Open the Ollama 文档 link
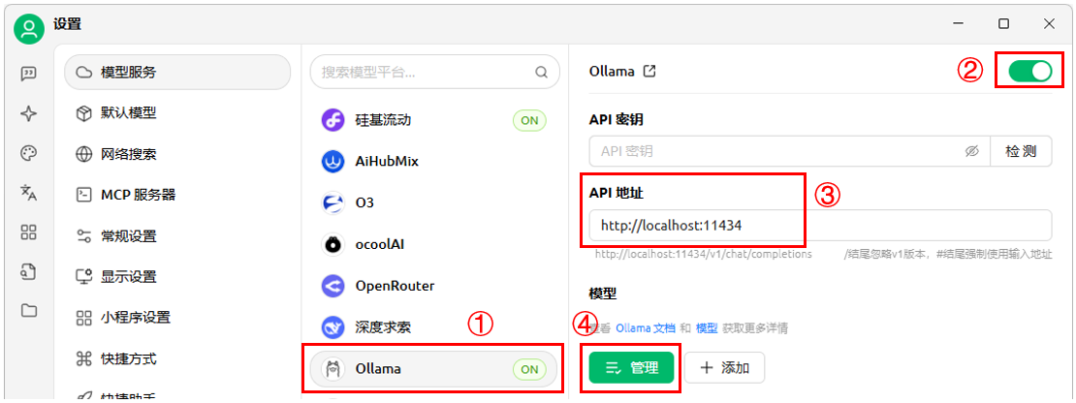This screenshot has height=403, width=1076. 646,328
